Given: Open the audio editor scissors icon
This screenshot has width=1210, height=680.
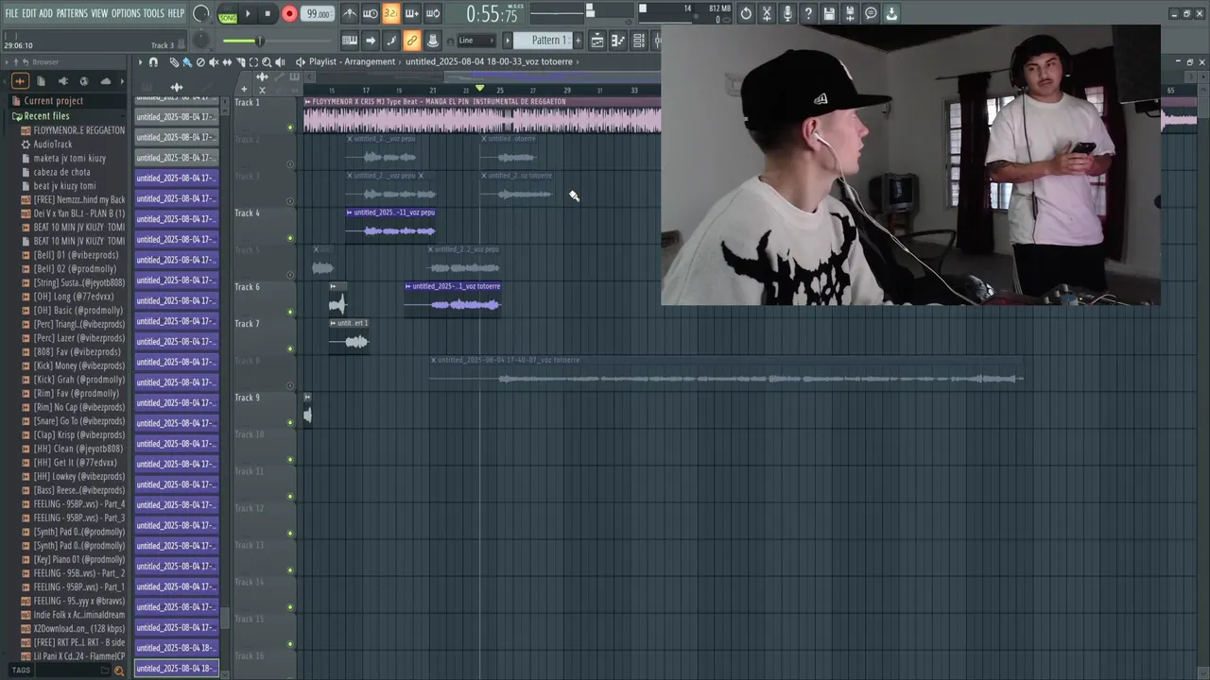Looking at the screenshot, I should 767,13.
